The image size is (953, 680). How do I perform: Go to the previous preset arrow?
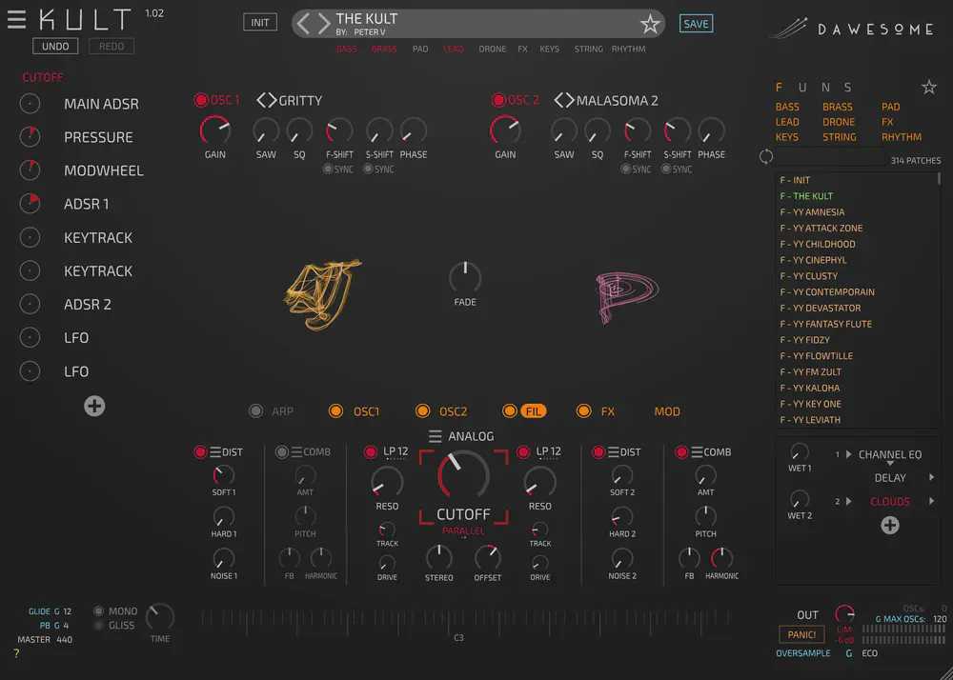point(304,24)
